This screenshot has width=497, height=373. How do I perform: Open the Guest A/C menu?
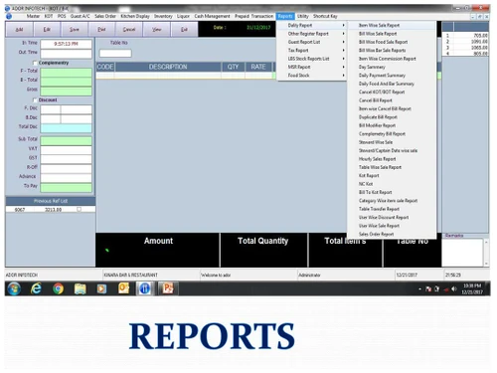pos(80,16)
